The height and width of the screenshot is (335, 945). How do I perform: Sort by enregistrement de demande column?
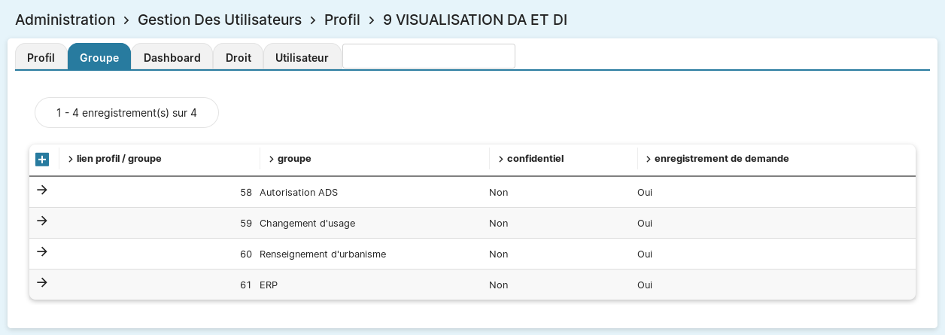pyautogui.click(x=721, y=159)
